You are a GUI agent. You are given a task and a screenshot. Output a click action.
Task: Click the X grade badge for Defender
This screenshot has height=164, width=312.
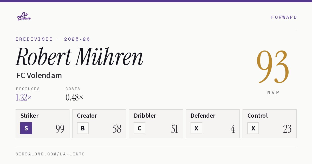point(196,128)
